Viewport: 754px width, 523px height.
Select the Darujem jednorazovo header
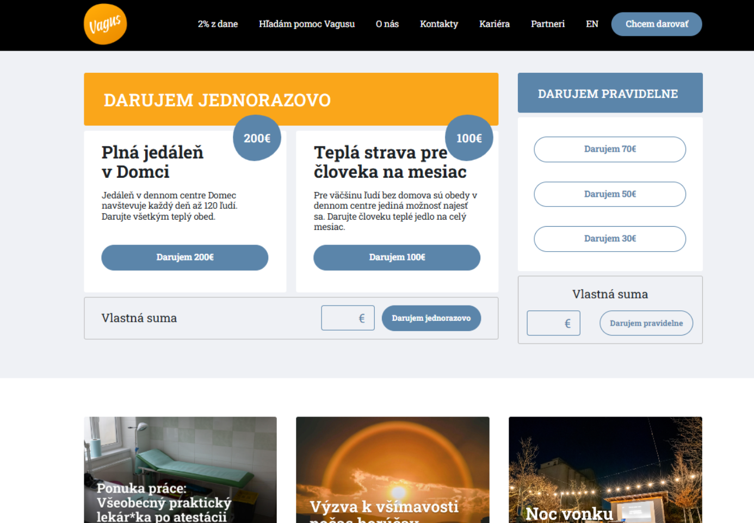[x=291, y=99]
